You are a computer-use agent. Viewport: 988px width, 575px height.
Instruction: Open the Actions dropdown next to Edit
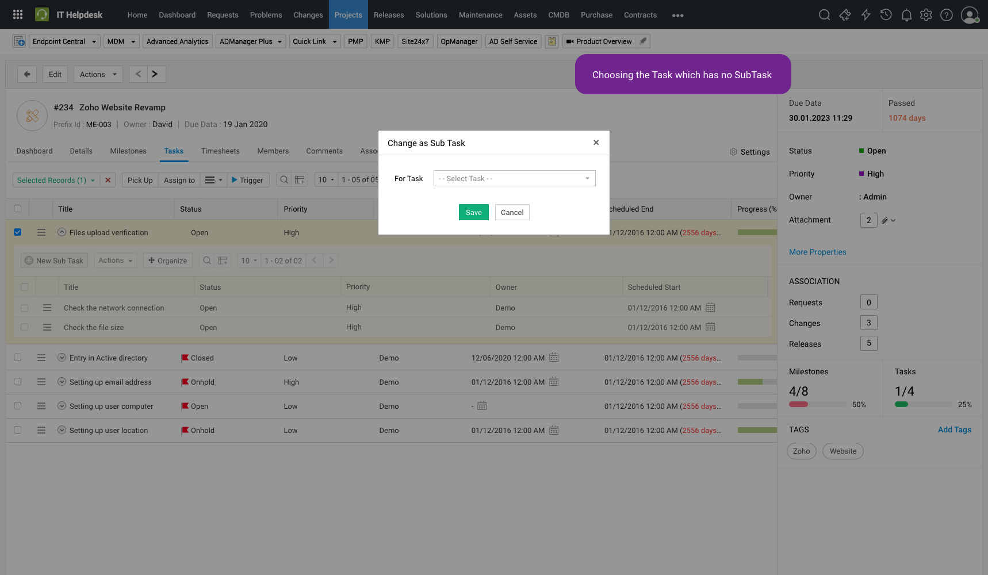(98, 74)
